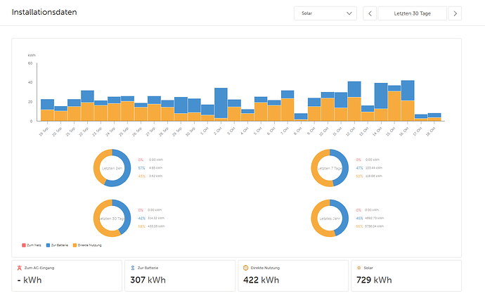Click the blue bar segment for 14. Okt
This screenshot has width=485, height=298.
(381, 96)
